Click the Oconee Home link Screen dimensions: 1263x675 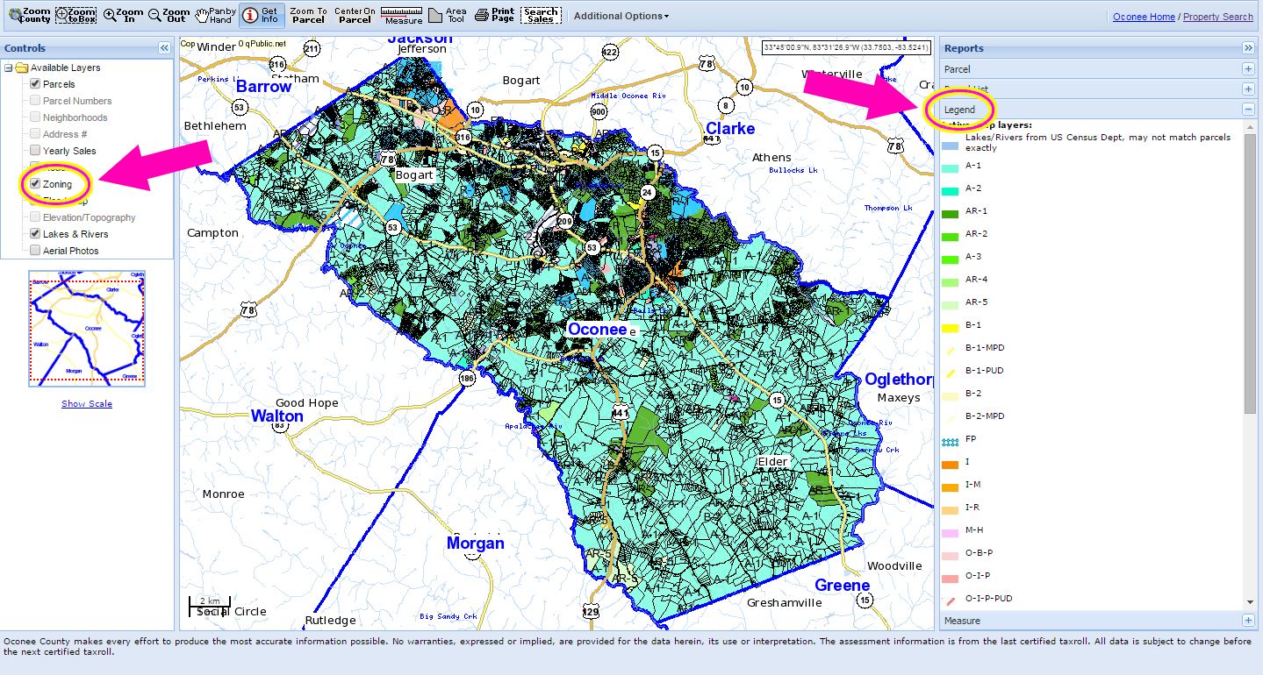tap(1143, 16)
